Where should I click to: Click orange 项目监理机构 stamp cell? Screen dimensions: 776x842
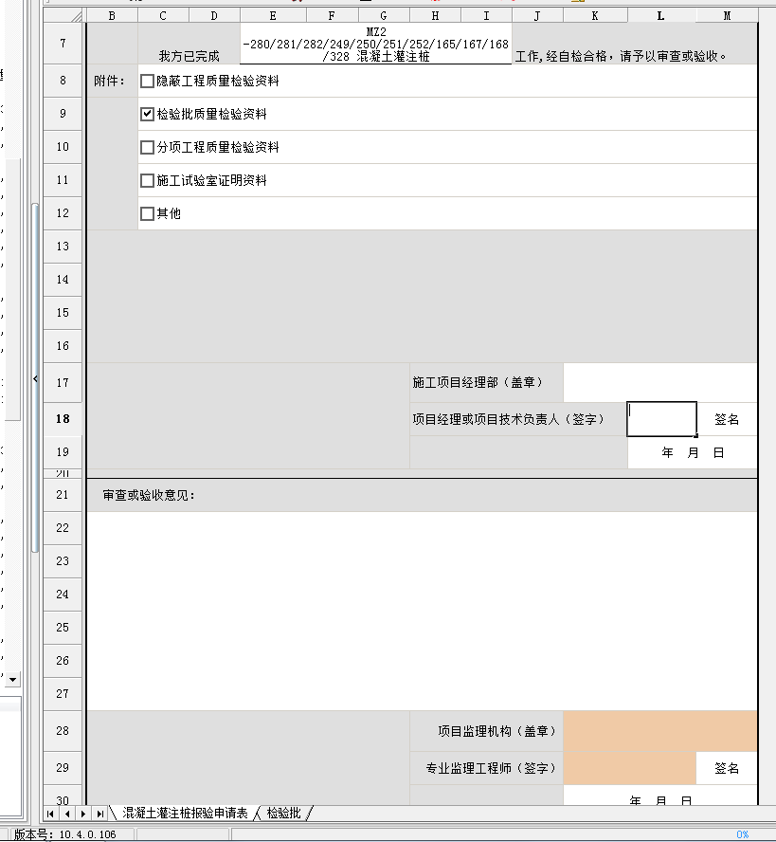pyautogui.click(x=659, y=731)
